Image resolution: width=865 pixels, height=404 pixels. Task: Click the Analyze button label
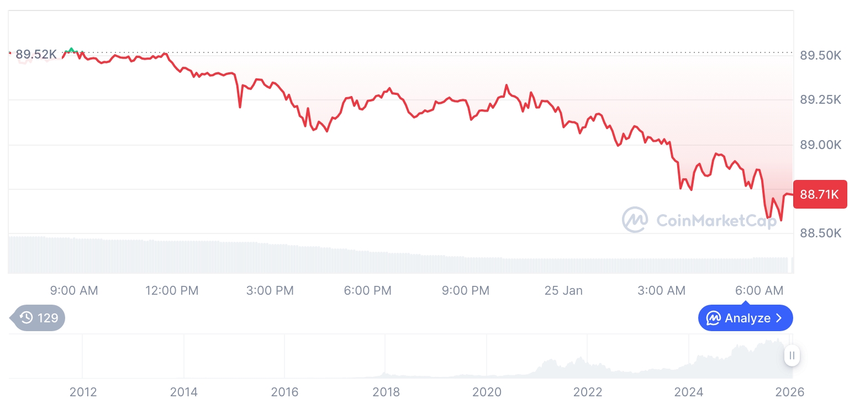click(x=747, y=318)
